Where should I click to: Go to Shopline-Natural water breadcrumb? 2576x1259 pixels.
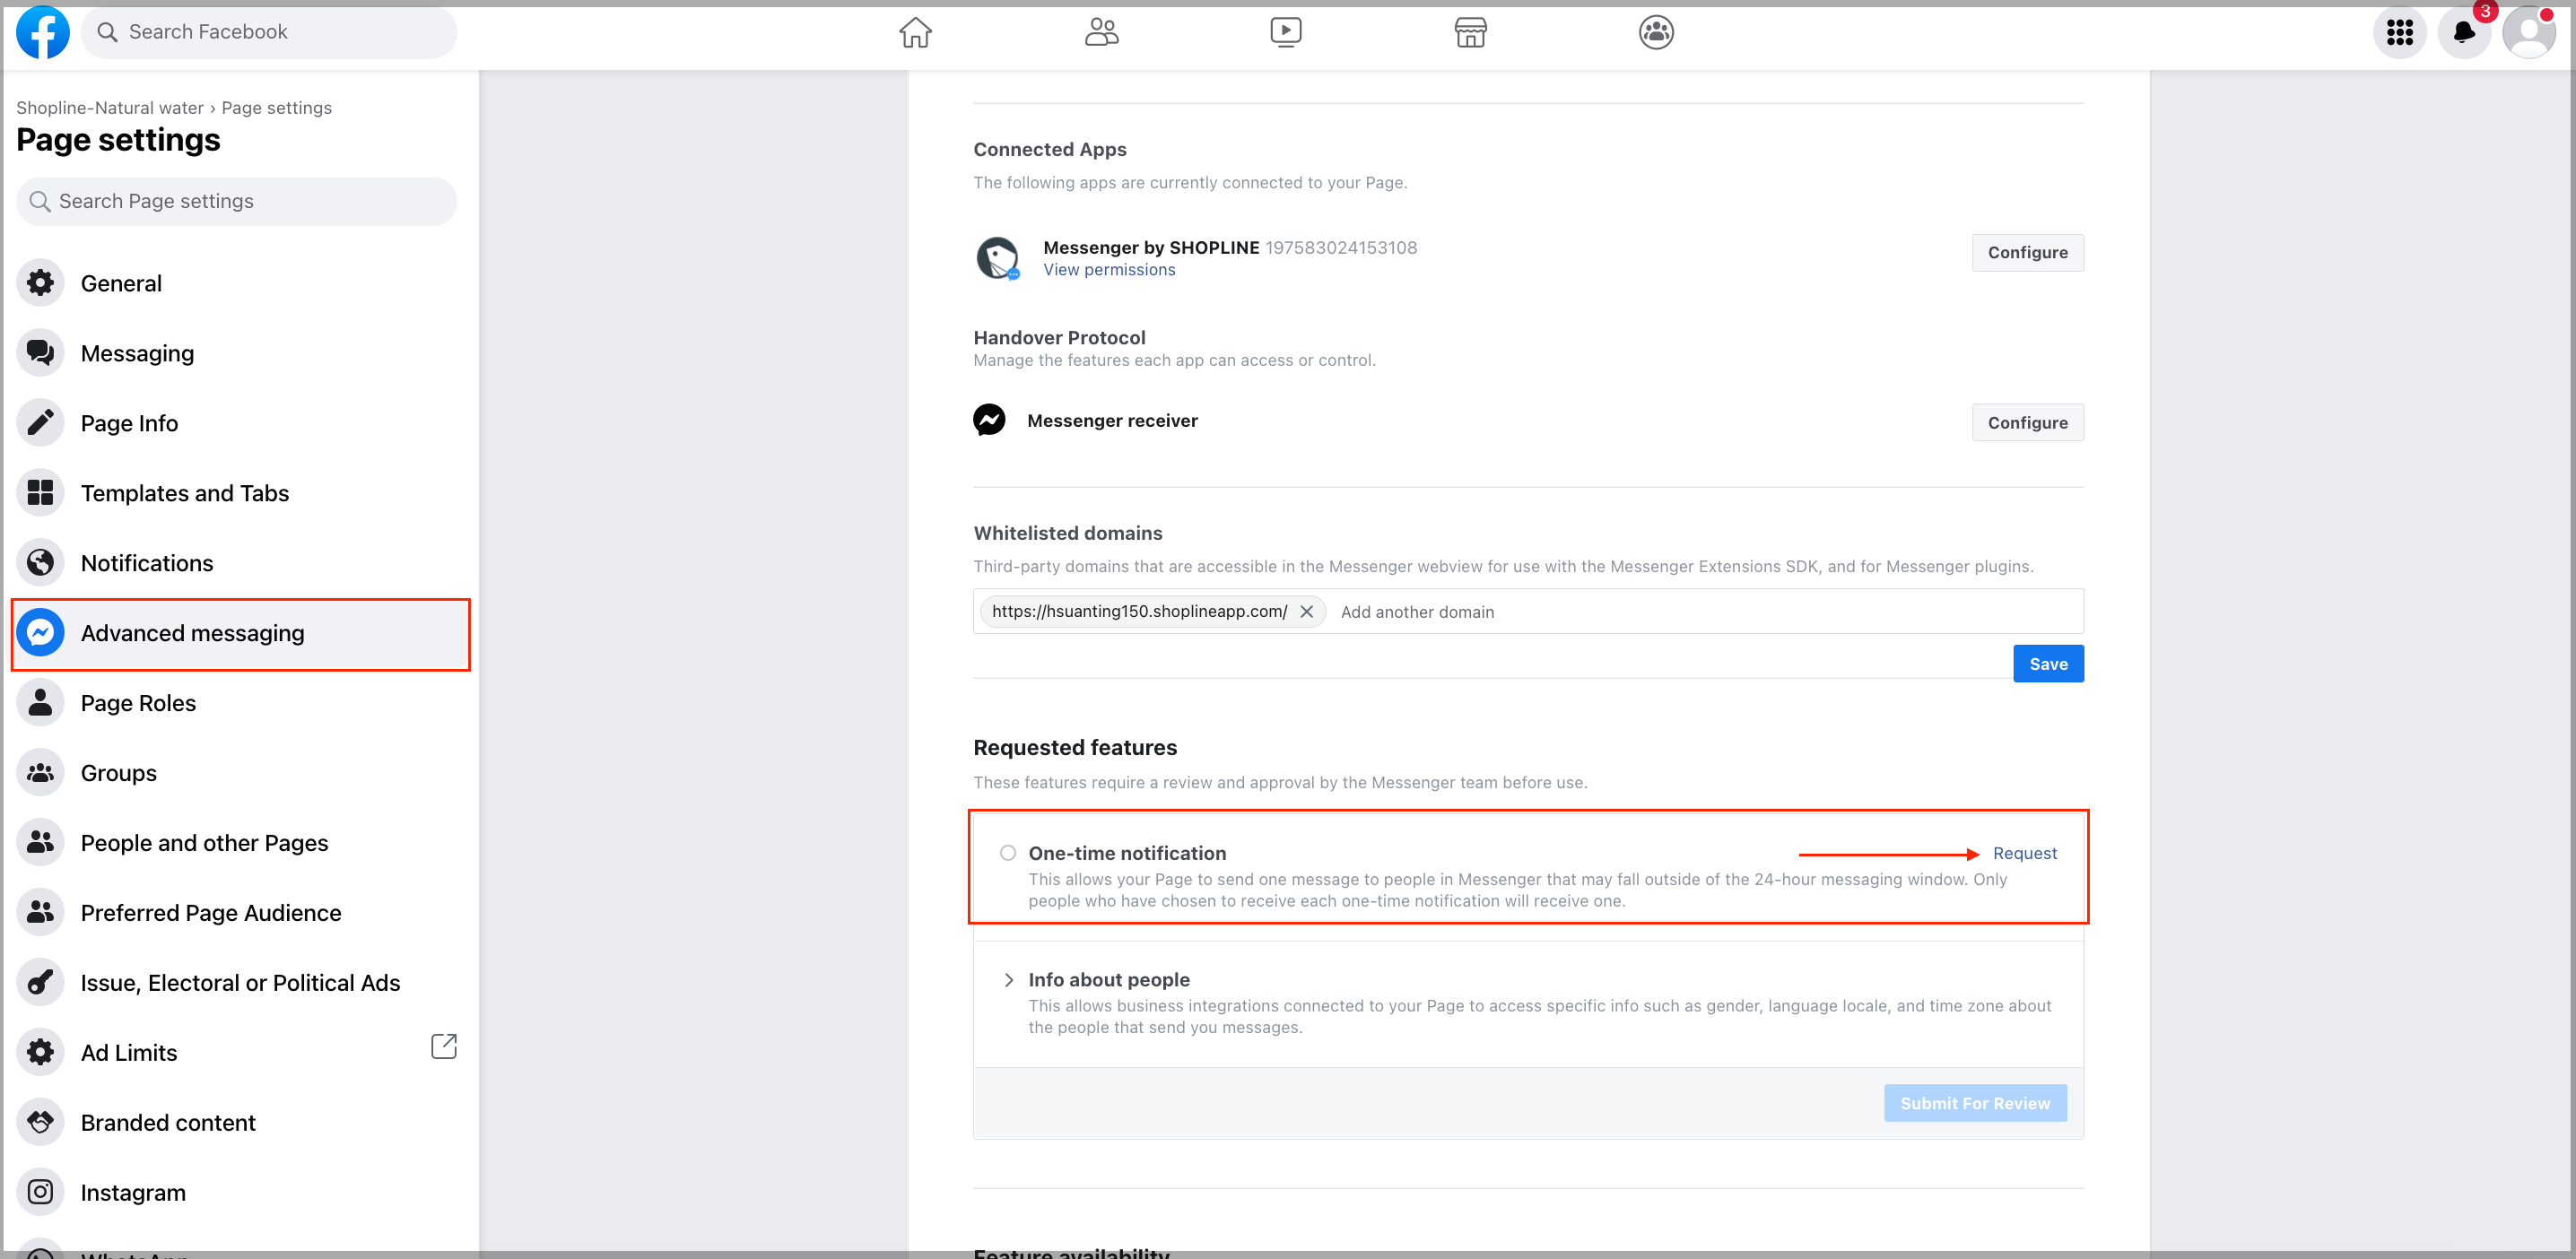click(110, 108)
